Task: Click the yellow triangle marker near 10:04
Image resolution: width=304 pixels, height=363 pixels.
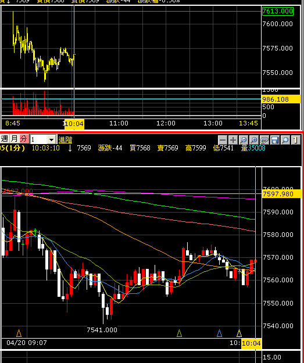Action: pos(239,333)
